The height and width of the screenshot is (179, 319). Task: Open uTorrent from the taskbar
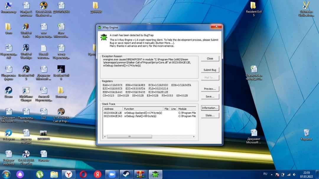coord(40,174)
